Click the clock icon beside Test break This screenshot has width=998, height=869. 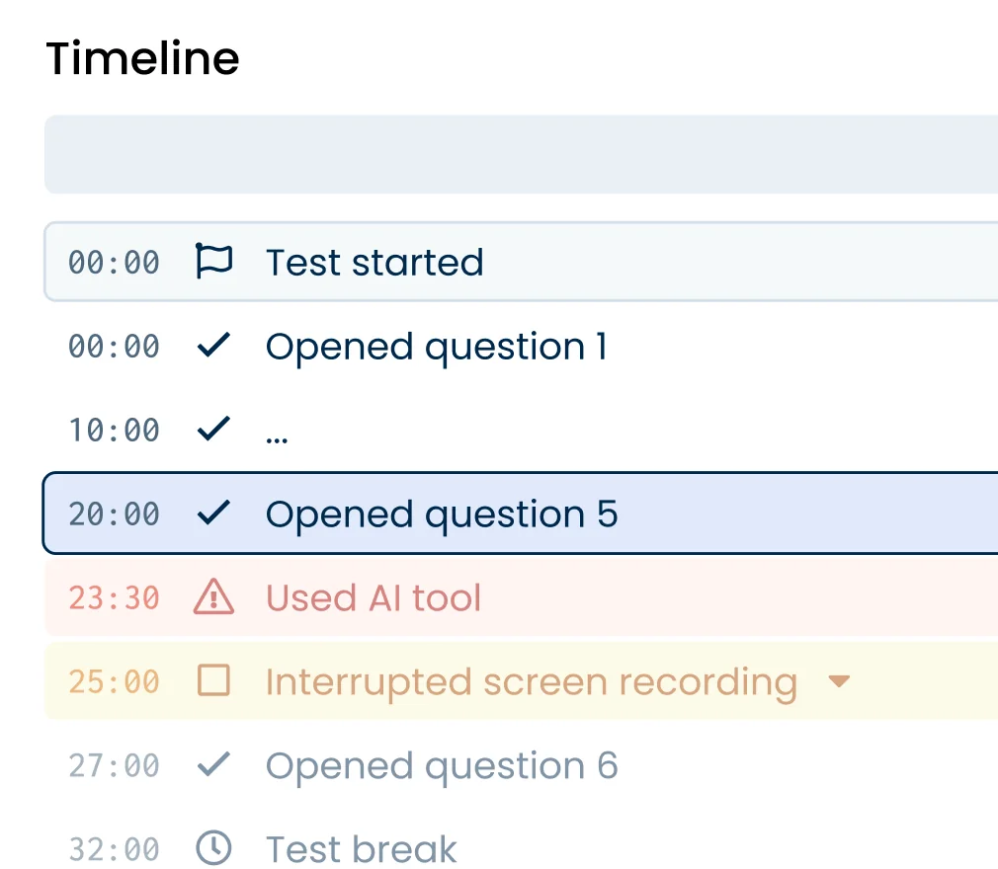[x=213, y=849]
